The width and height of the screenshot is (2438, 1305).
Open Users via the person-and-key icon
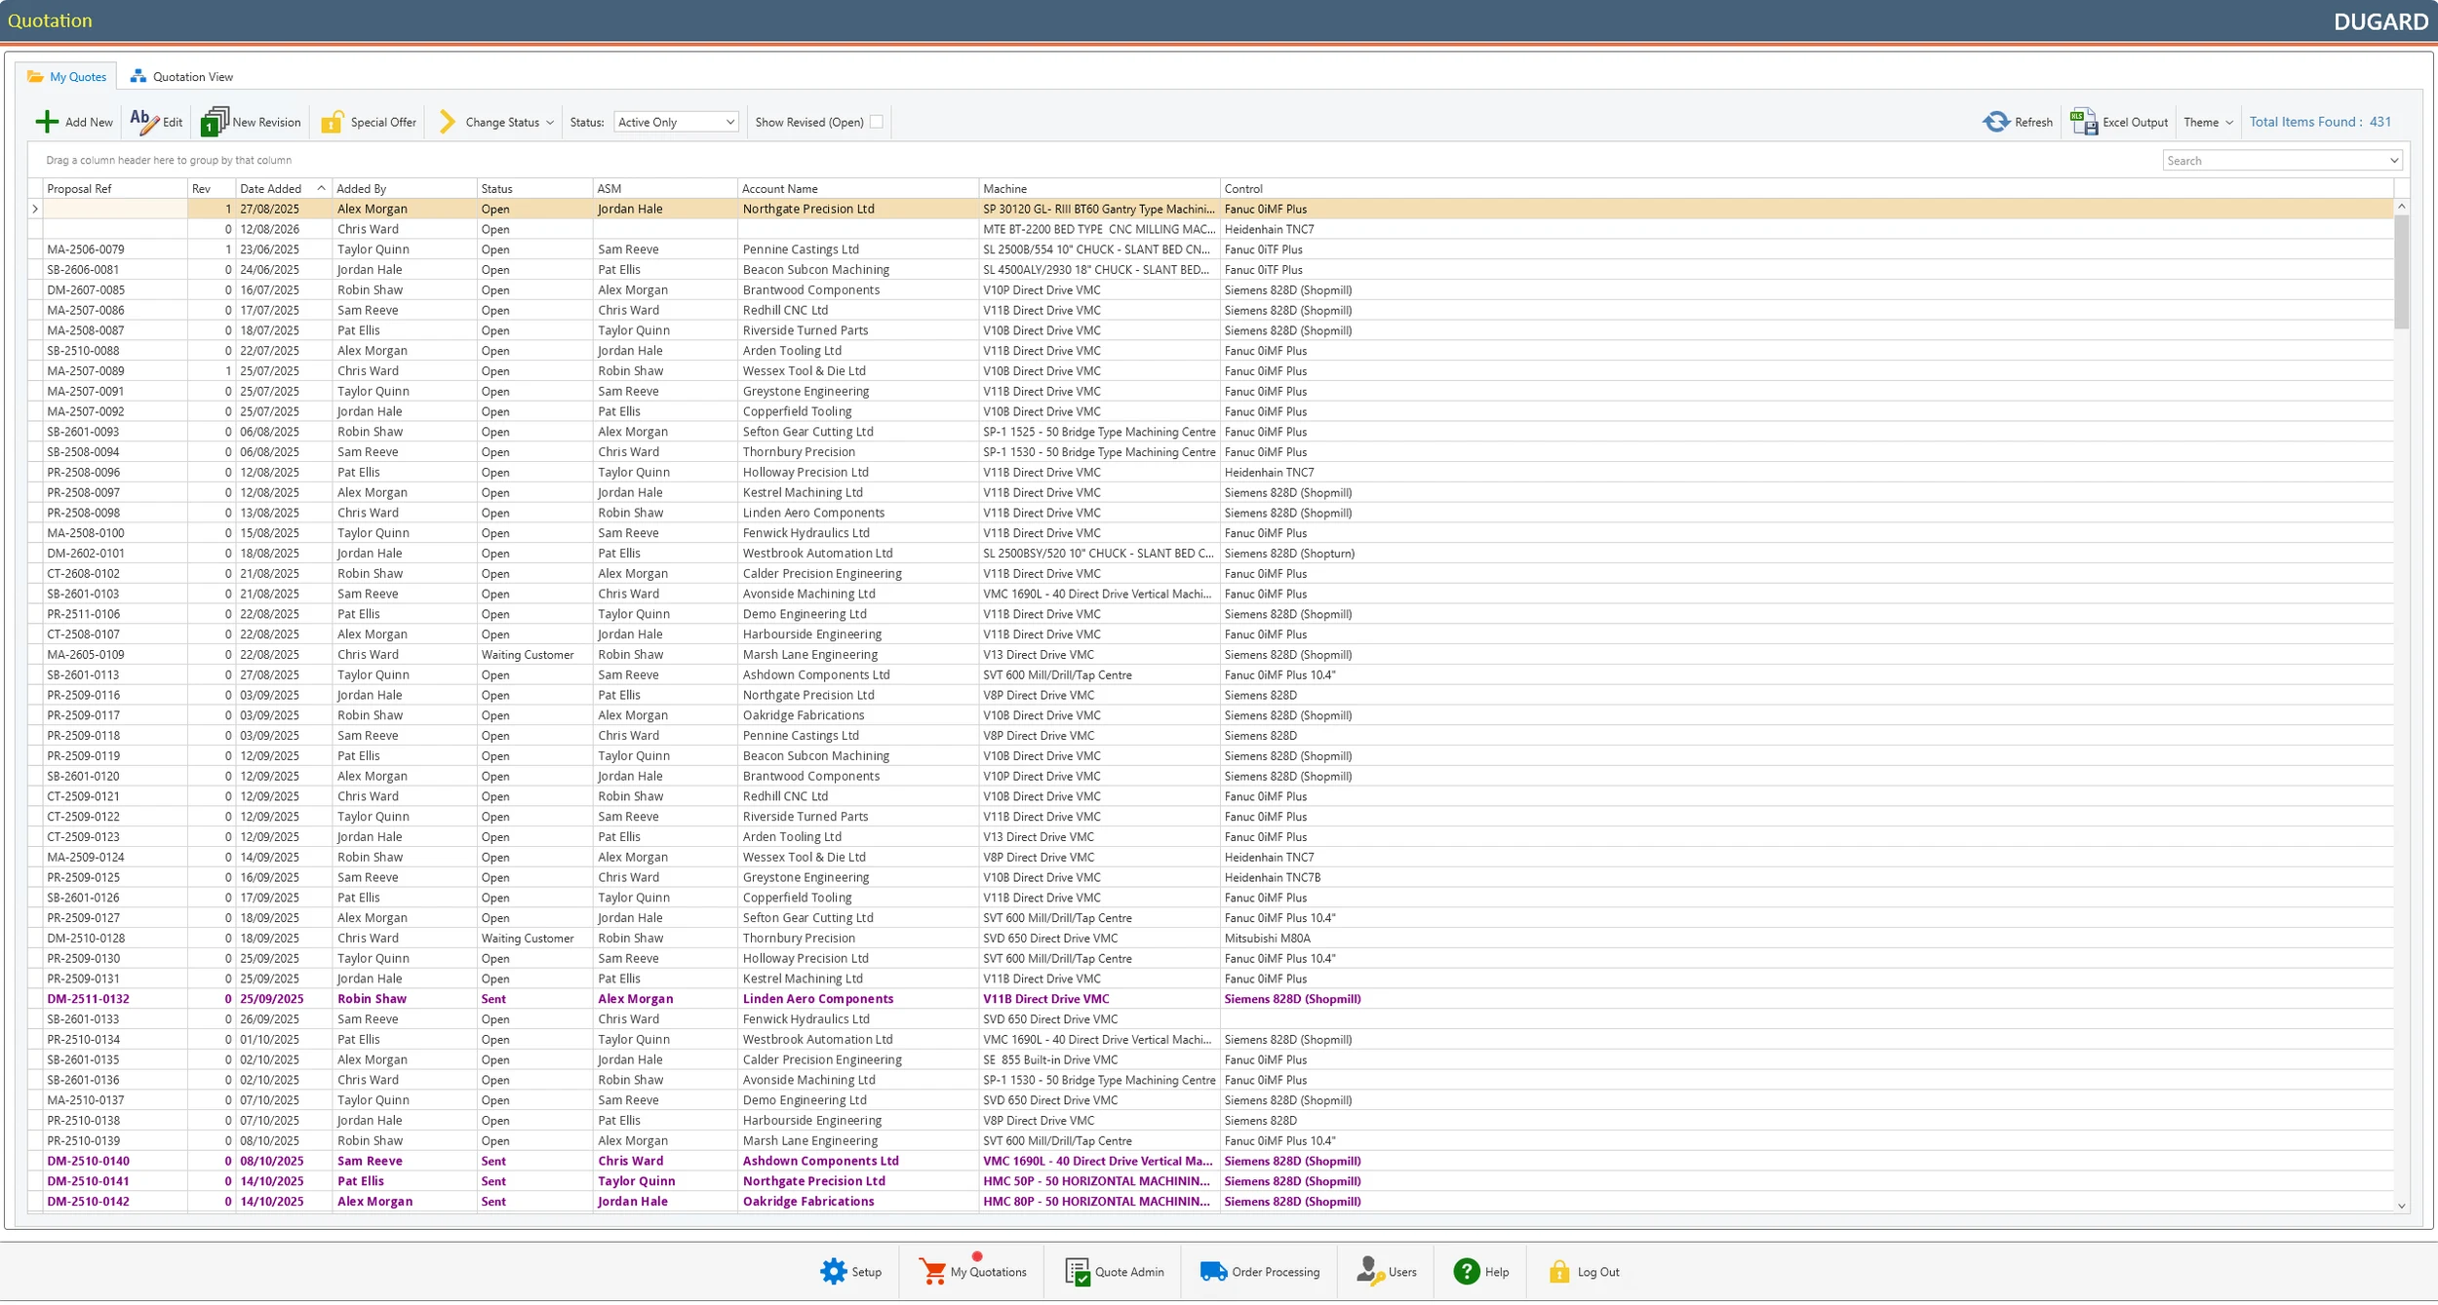pos(1369,1272)
